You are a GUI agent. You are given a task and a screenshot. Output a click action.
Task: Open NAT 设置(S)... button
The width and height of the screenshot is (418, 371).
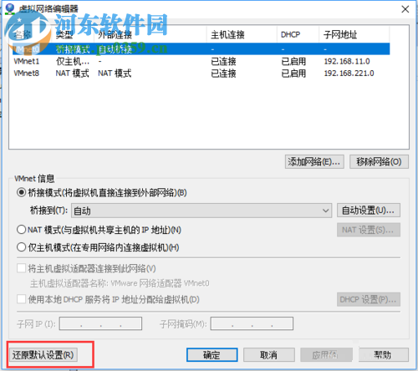pos(369,230)
